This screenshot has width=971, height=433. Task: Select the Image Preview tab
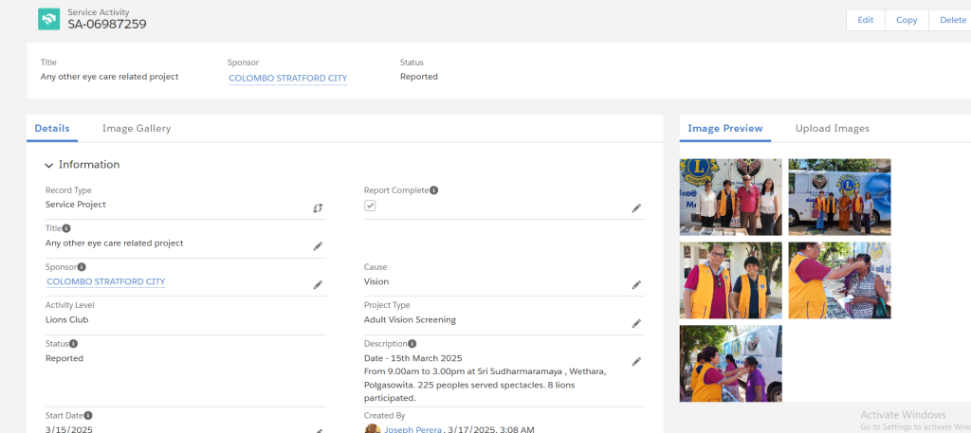(725, 129)
